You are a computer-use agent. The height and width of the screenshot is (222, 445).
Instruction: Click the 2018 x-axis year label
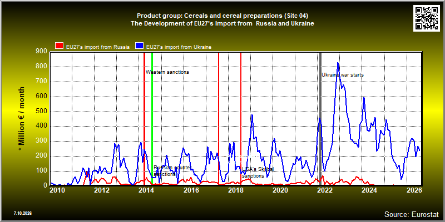tap(235, 190)
